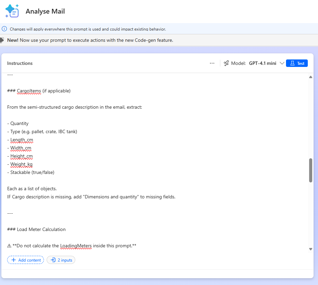Click the vertical scrollbar thumb
Viewport: 318px width, 285px height.
coord(311,170)
